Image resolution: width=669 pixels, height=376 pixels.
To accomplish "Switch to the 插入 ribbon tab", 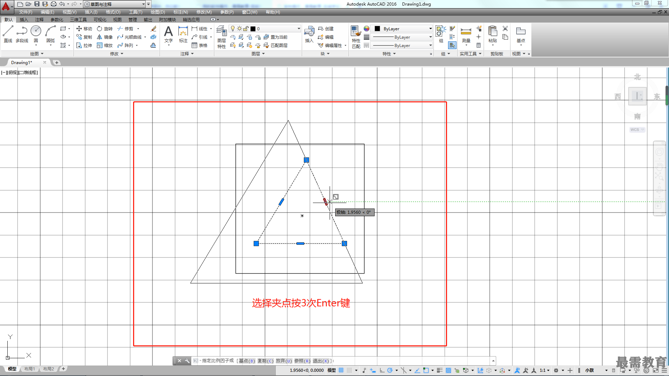I will 24,19.
